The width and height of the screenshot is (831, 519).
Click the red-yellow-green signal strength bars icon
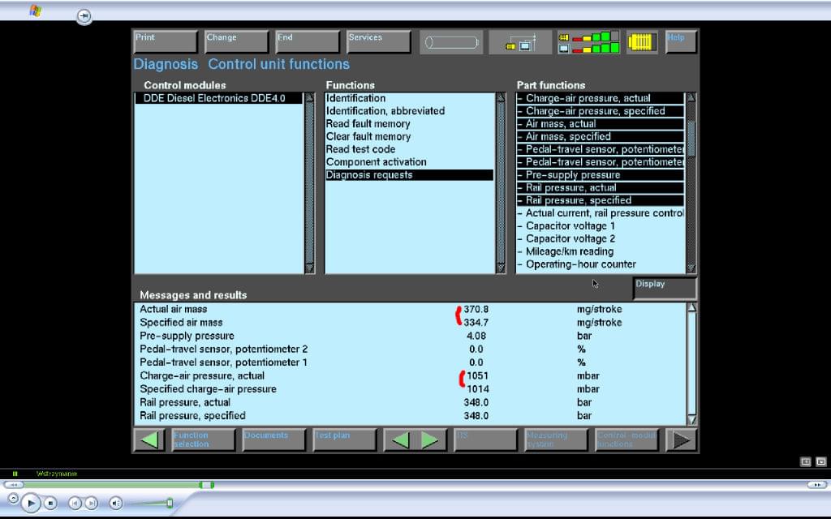[x=589, y=42]
